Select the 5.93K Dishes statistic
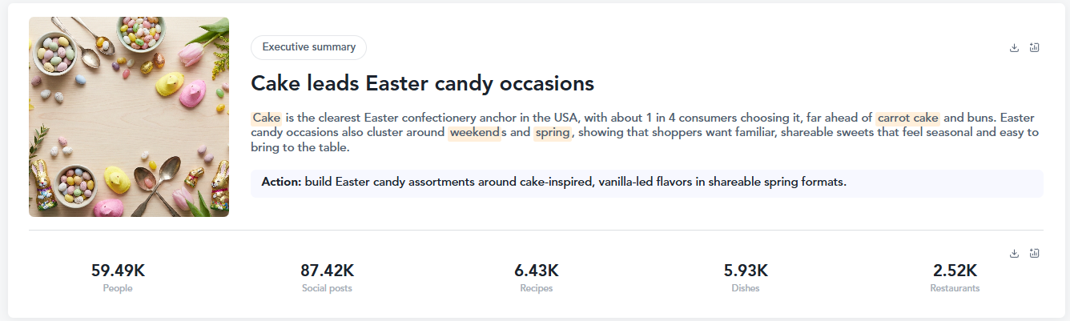The width and height of the screenshot is (1070, 321). point(746,271)
